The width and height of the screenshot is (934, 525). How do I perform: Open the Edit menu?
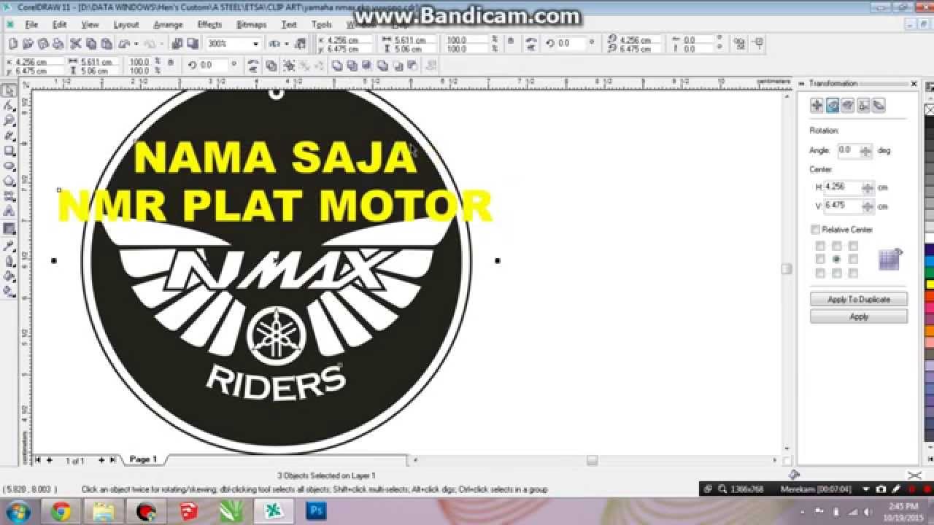[59, 24]
